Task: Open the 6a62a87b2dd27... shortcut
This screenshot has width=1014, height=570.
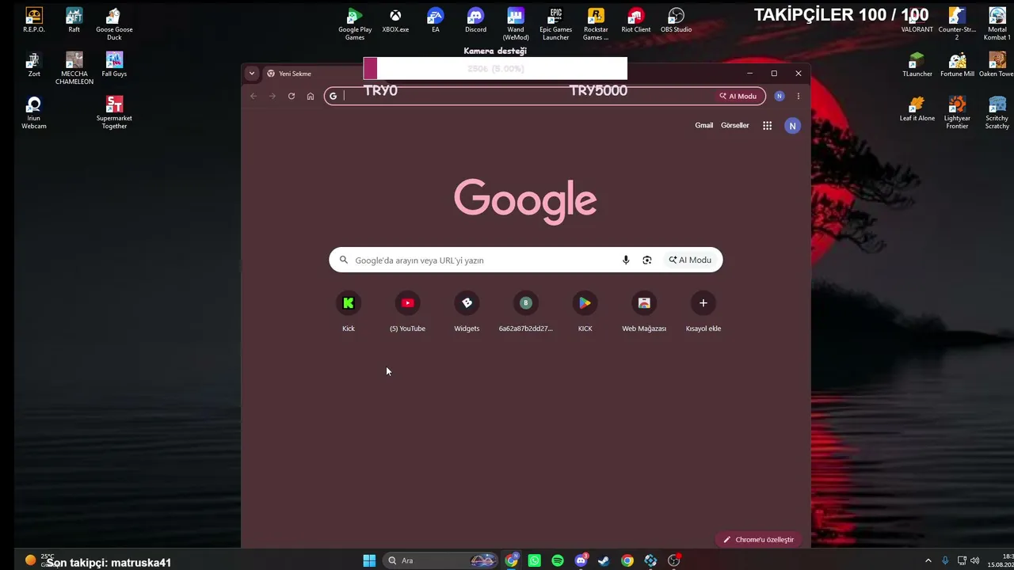Action: pos(526,312)
